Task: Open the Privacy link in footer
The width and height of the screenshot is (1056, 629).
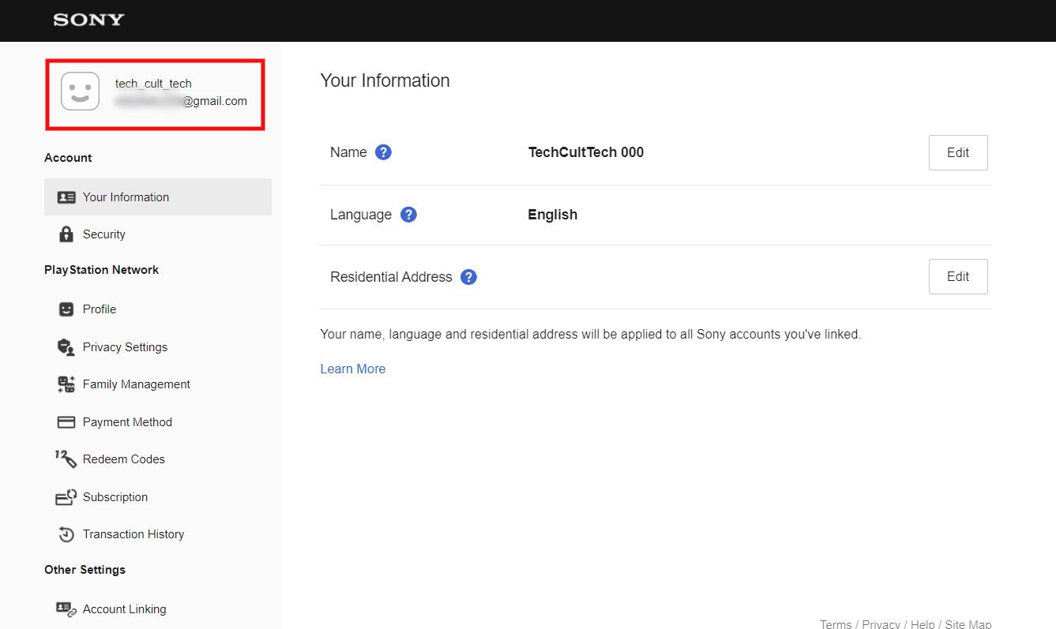Action: [881, 624]
